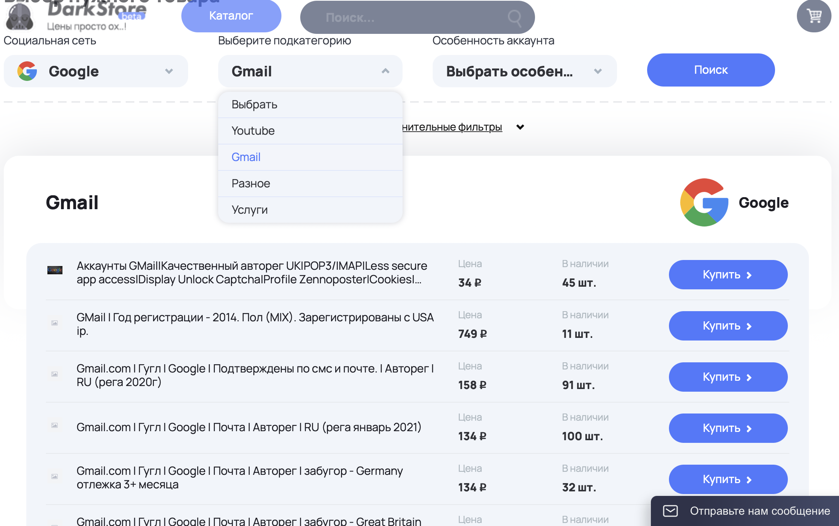This screenshot has width=839, height=526.
Task: Choose Разное option in dropdown list
Action: click(251, 184)
